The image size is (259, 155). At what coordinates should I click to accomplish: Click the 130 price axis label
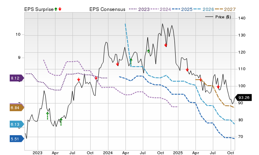tap(242, 35)
